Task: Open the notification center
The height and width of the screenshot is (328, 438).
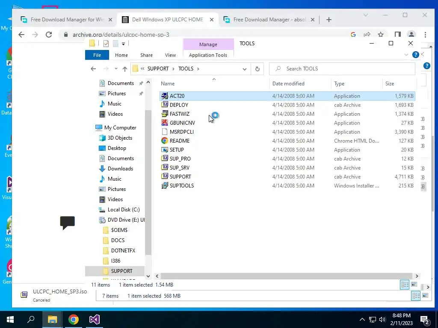Action: pyautogui.click(x=425, y=320)
